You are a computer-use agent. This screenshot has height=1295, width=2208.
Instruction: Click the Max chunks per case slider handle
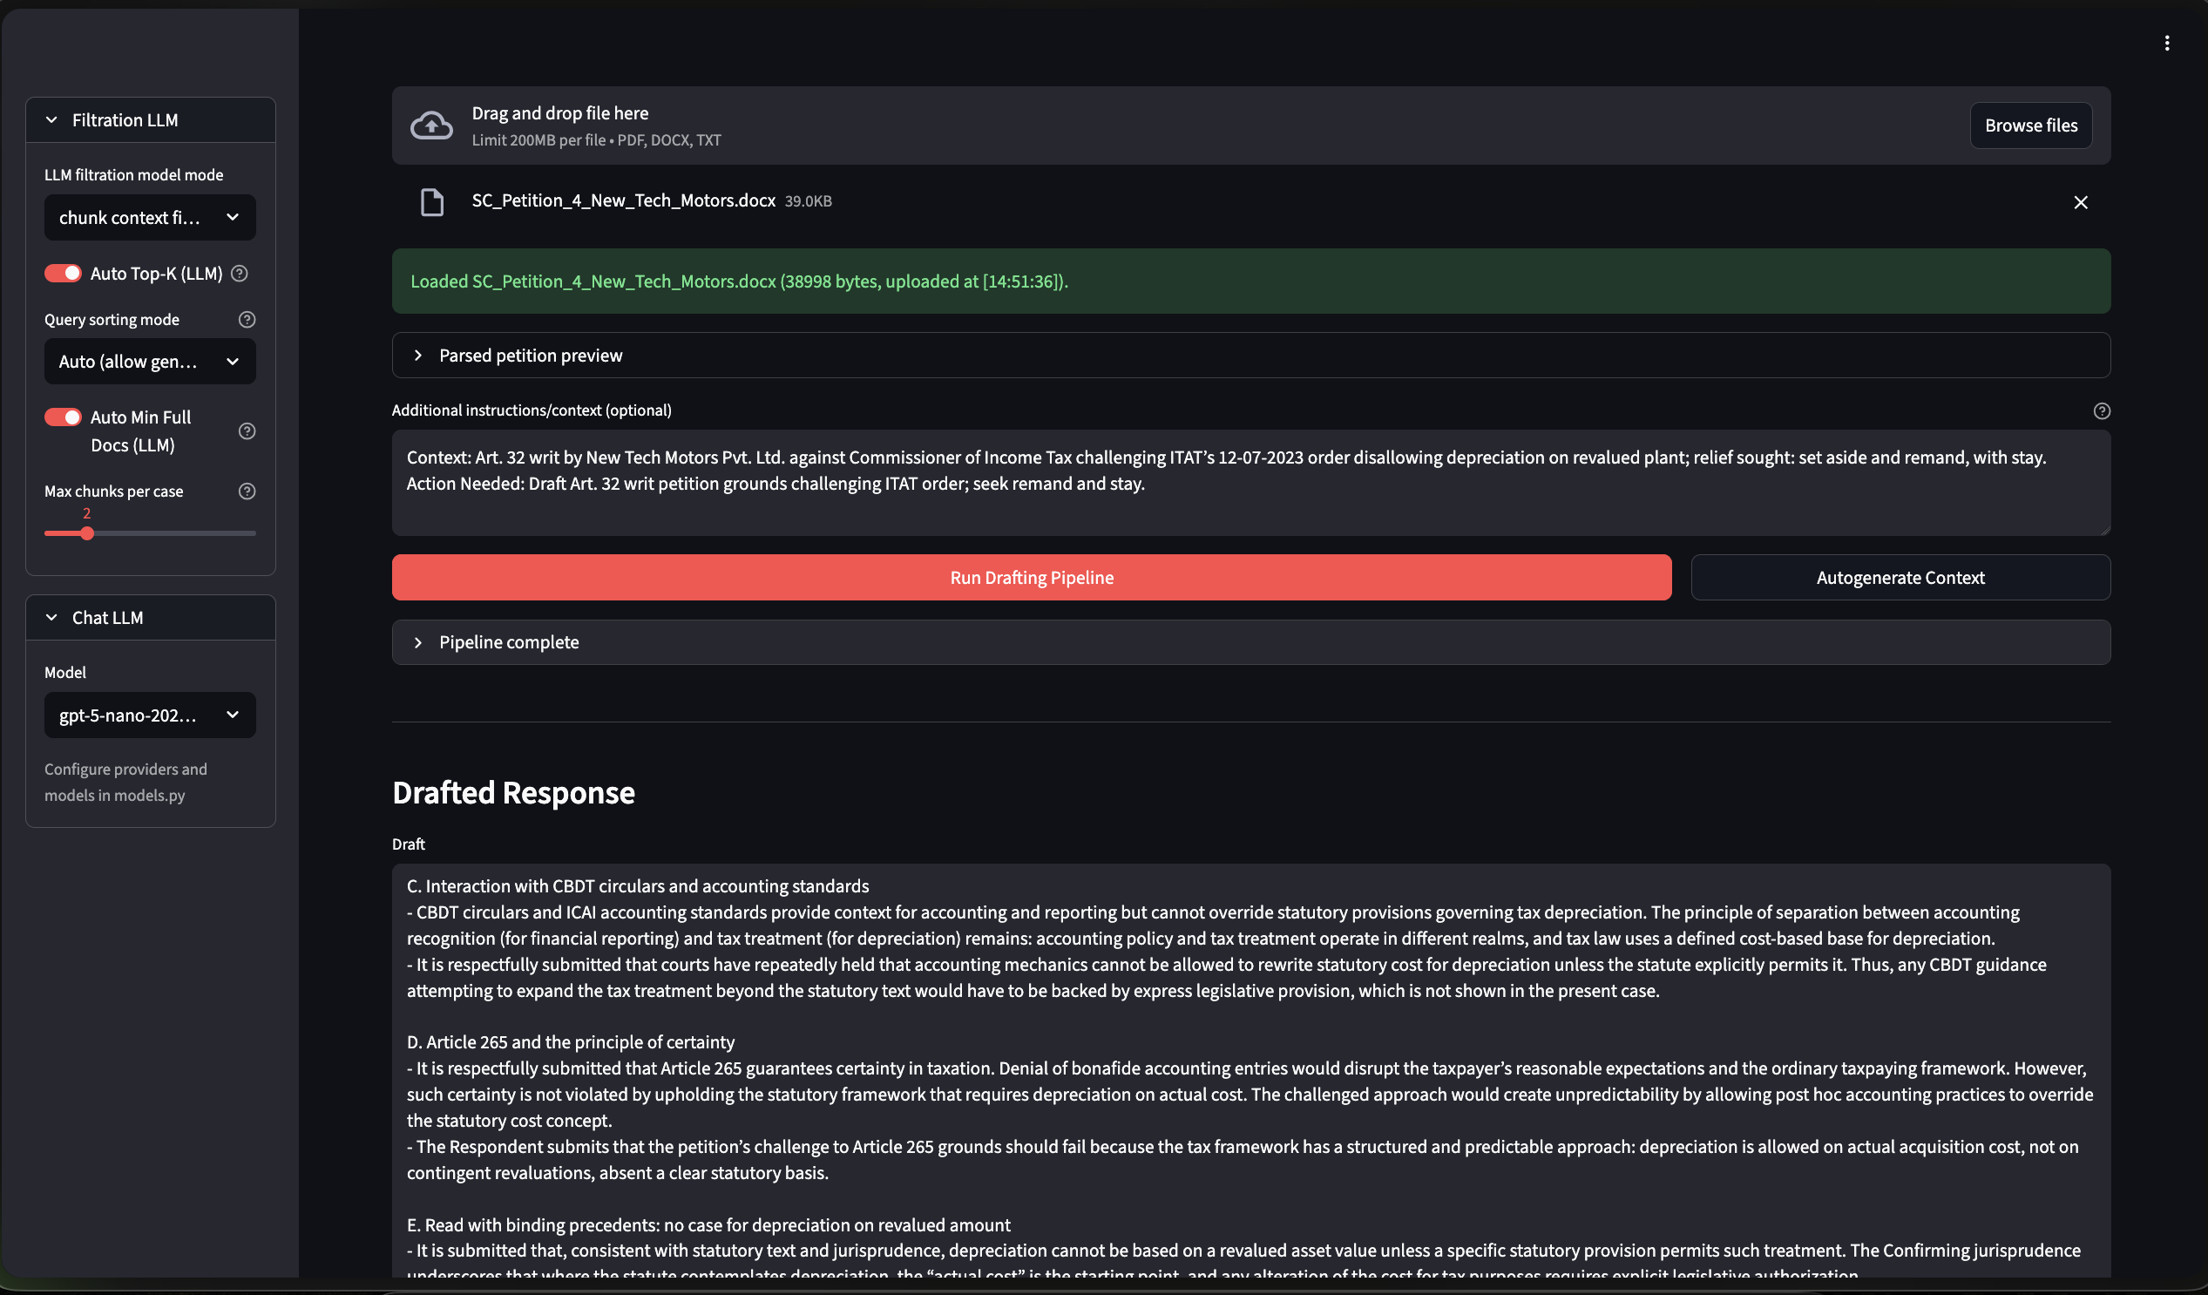[x=87, y=533]
